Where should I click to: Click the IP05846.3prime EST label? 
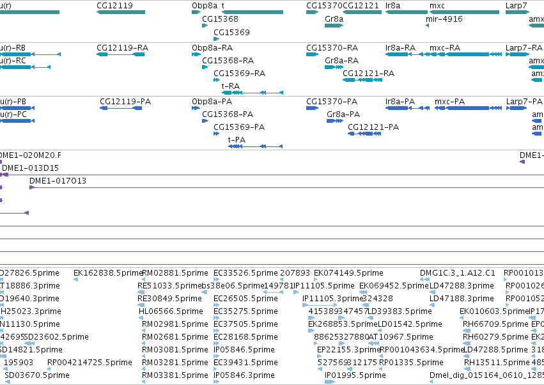coord(244,375)
